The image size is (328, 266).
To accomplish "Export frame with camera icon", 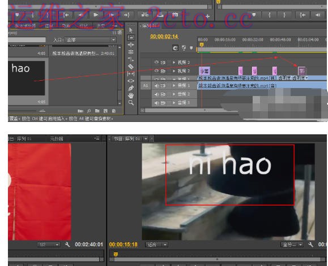I will 175,15.
